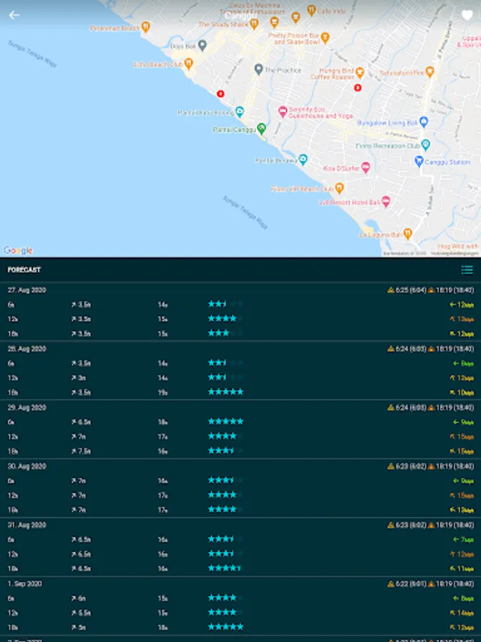481x642 pixels.
Task: Tap the Serenity Eco Guesthouse pin
Action: tap(282, 111)
